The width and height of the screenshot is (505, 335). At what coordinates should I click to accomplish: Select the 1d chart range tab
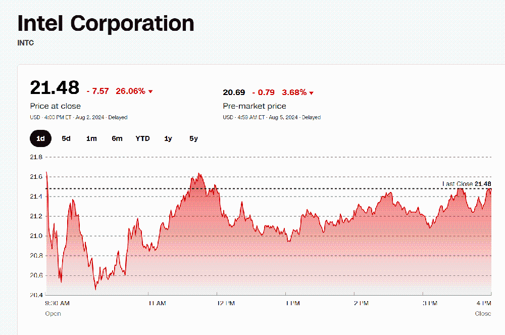point(40,138)
